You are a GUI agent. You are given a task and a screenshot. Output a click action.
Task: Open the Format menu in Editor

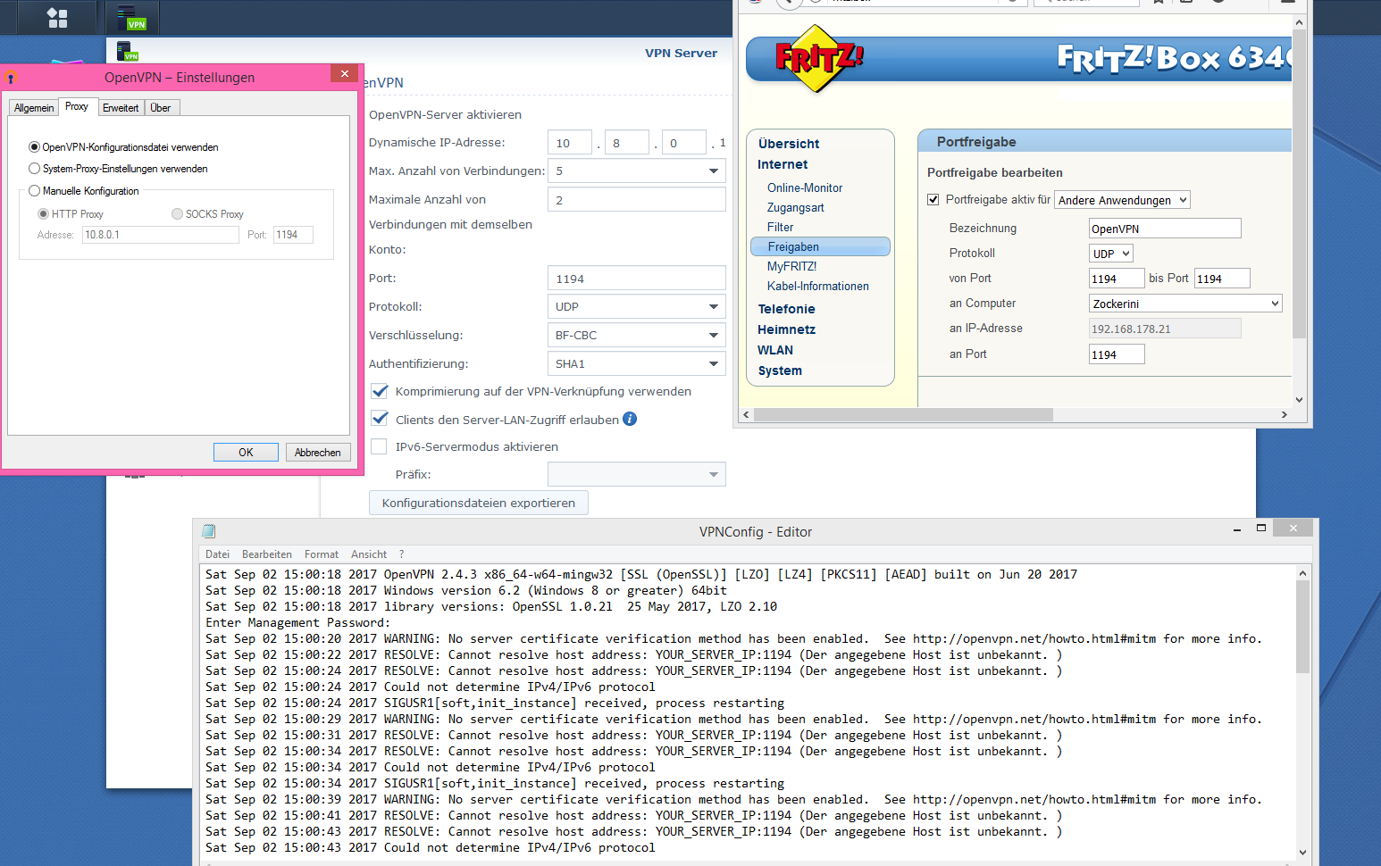pyautogui.click(x=322, y=554)
